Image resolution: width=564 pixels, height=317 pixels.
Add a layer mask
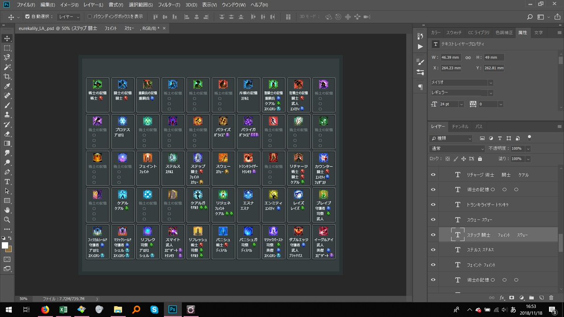pyautogui.click(x=512, y=298)
